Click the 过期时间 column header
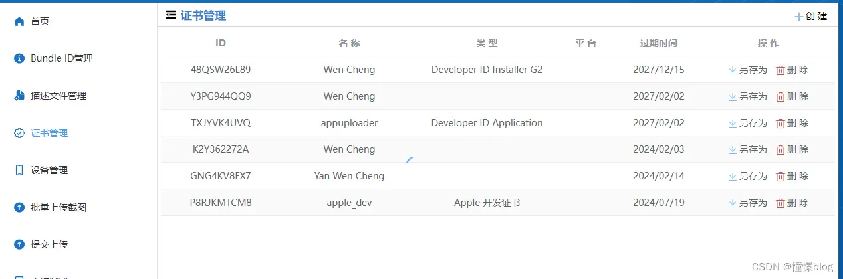 pyautogui.click(x=659, y=43)
